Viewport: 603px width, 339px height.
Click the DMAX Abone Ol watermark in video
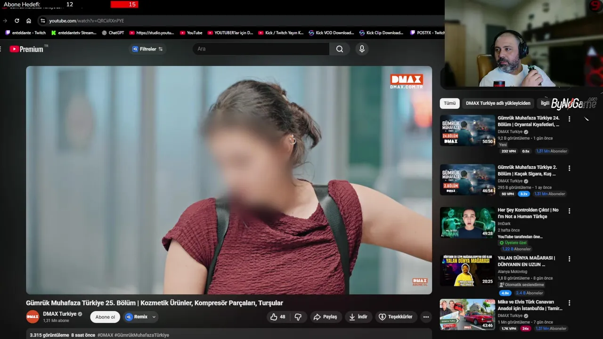pyautogui.click(x=420, y=282)
